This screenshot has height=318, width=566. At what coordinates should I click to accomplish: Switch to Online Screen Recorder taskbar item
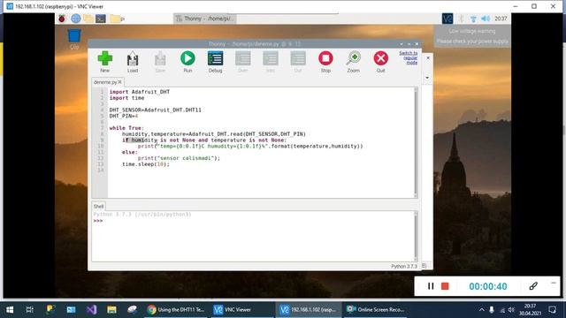[375, 309]
